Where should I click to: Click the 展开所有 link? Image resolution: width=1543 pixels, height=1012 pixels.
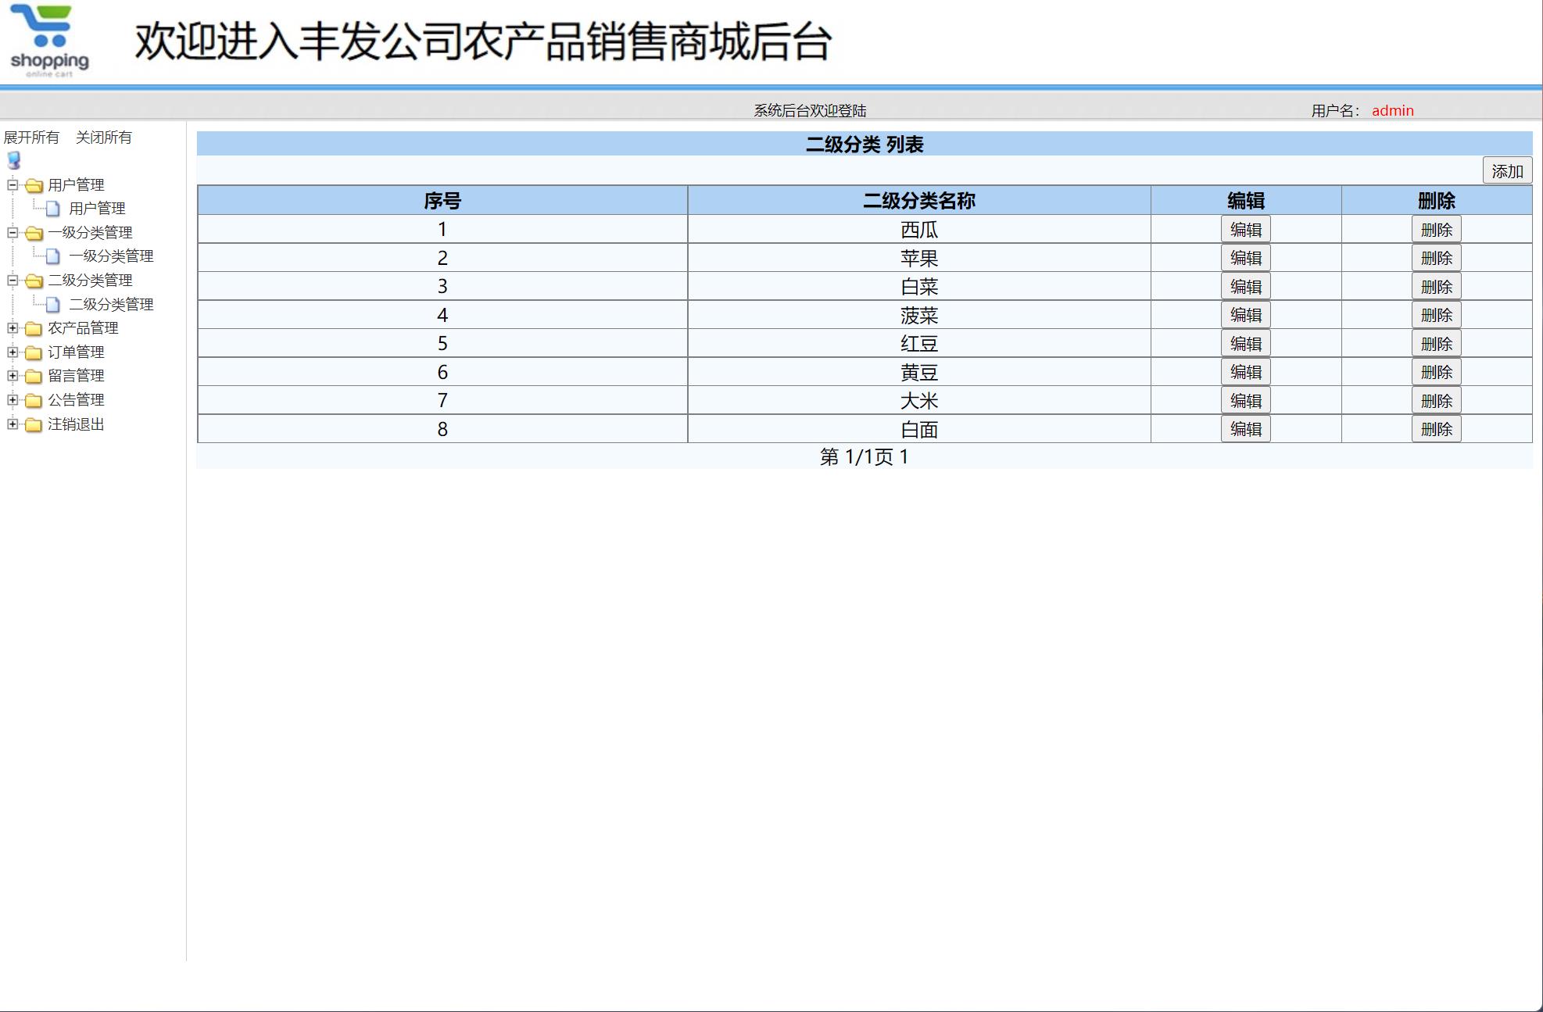(x=32, y=138)
